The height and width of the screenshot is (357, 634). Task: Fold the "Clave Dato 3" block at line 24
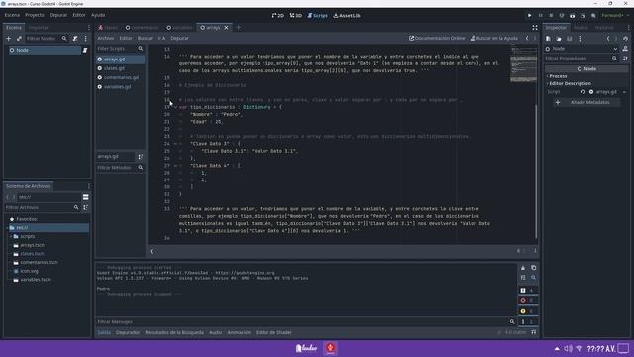[175, 144]
